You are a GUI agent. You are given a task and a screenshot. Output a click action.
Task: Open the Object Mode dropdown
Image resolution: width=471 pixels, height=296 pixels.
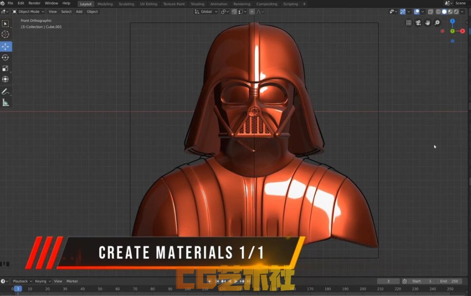point(28,12)
